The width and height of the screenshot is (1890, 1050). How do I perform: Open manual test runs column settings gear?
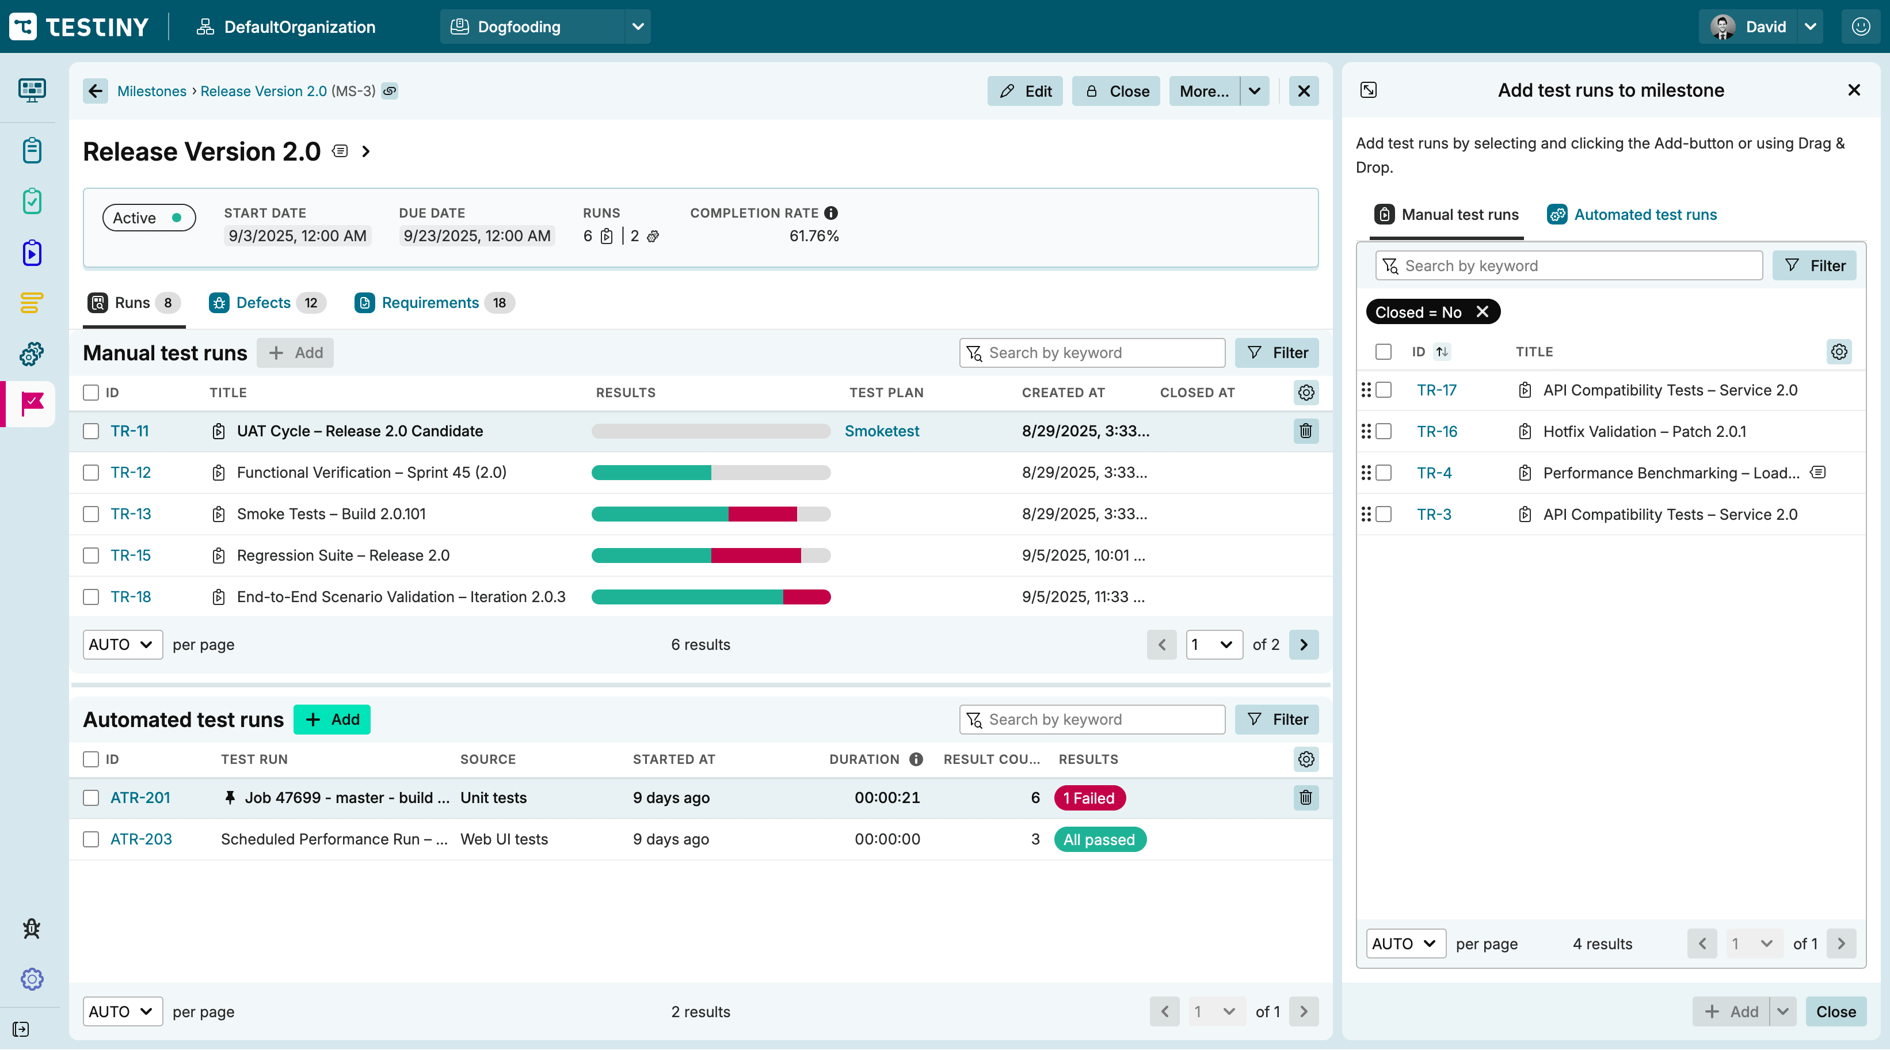click(x=1305, y=393)
